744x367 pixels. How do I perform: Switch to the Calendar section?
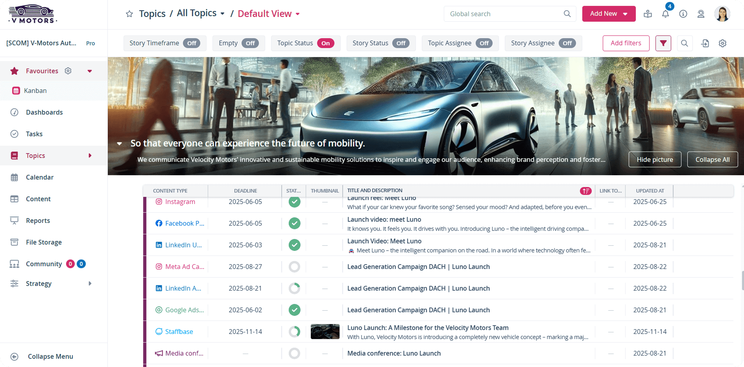point(40,177)
